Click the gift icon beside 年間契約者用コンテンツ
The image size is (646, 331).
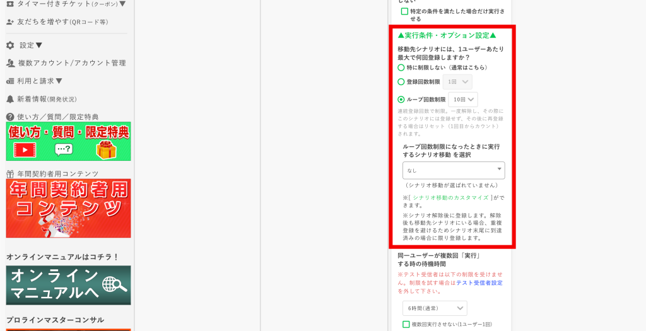coord(10,174)
